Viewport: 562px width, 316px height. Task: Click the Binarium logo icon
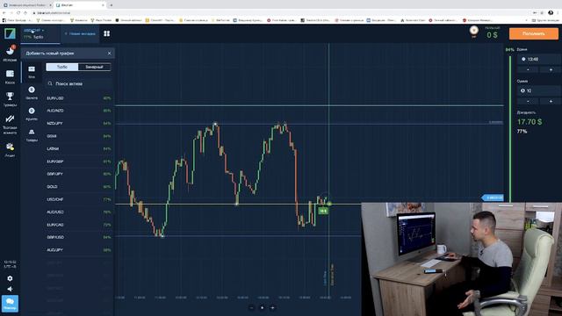(x=10, y=33)
